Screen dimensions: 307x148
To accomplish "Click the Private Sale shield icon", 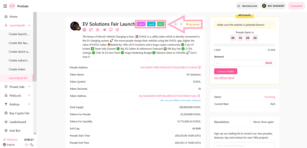I will (6, 87).
